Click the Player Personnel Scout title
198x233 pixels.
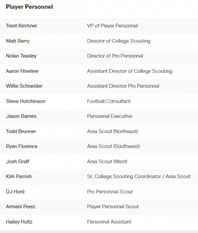(x=113, y=207)
